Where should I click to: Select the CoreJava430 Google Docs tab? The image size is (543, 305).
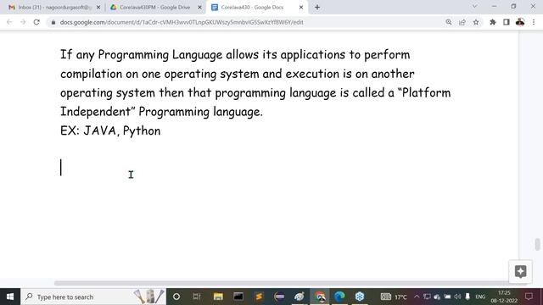tap(252, 7)
